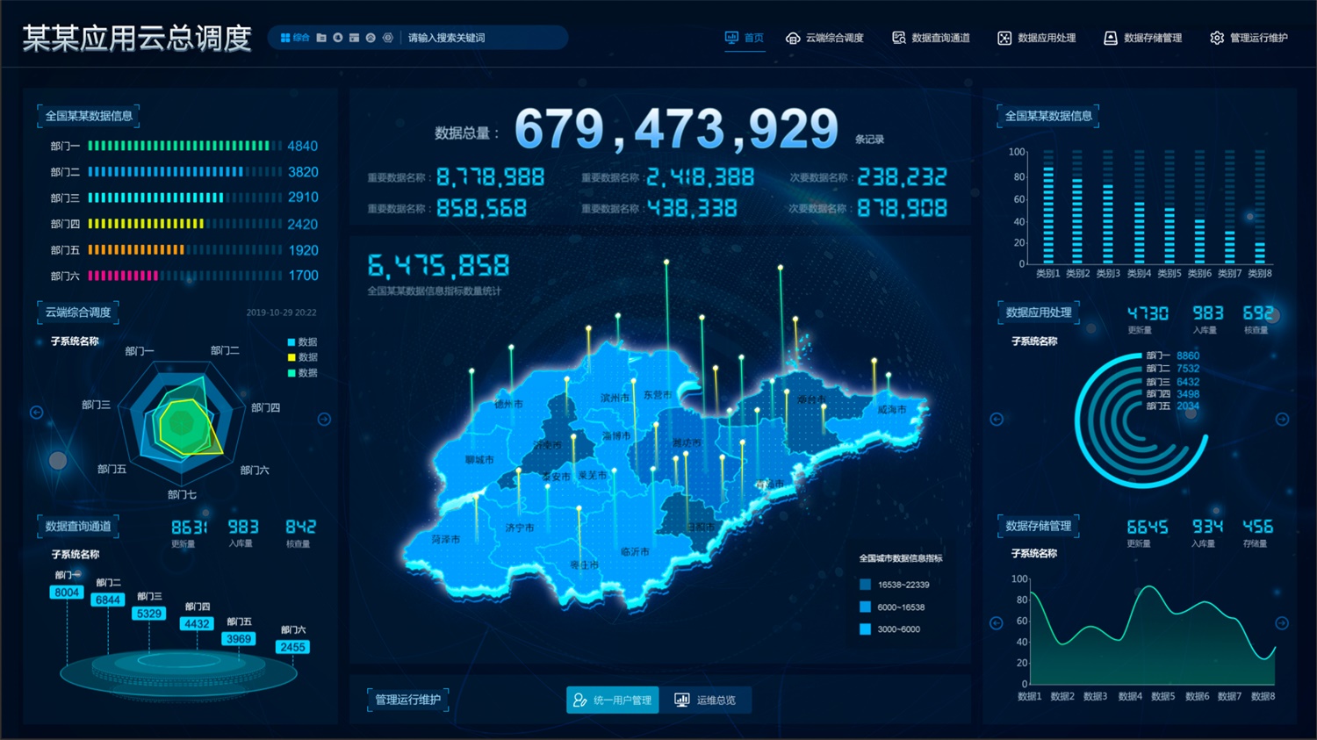Click the folder icon in search bar
The height and width of the screenshot is (740, 1317).
[x=321, y=38]
